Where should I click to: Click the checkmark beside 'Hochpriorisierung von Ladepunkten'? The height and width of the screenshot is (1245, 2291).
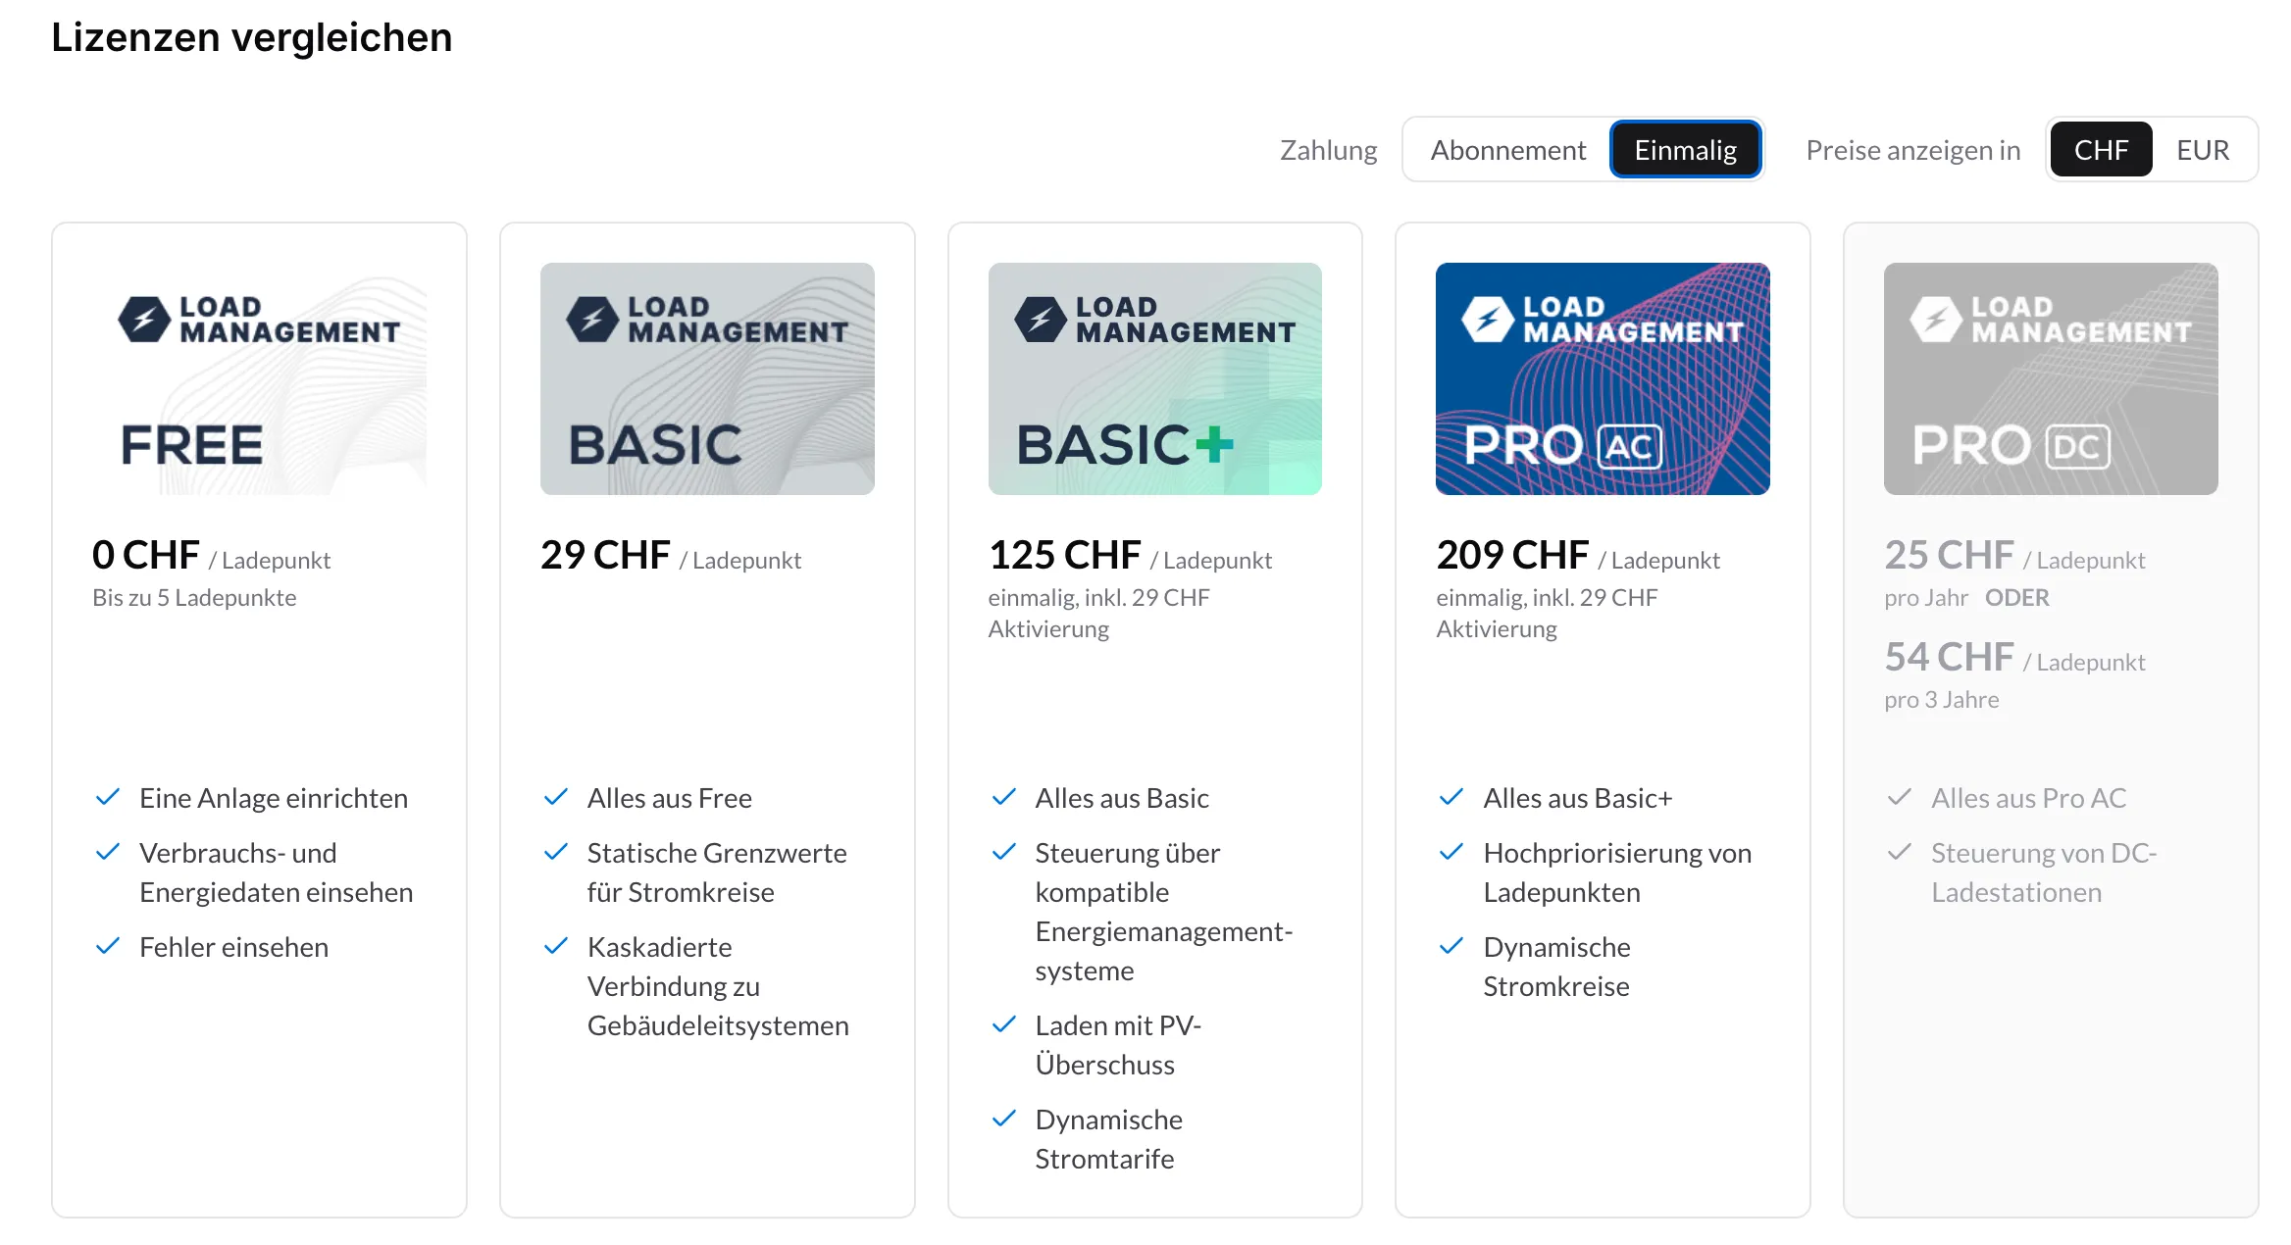click(x=1451, y=852)
